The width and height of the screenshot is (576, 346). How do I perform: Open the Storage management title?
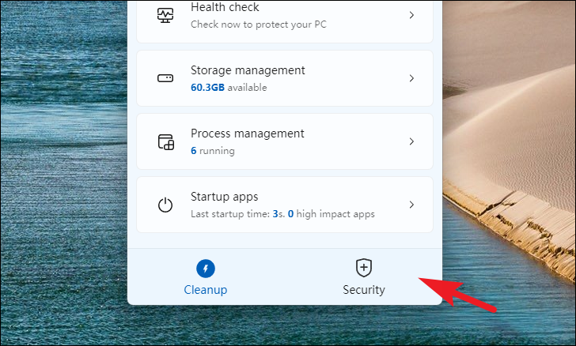[248, 70]
